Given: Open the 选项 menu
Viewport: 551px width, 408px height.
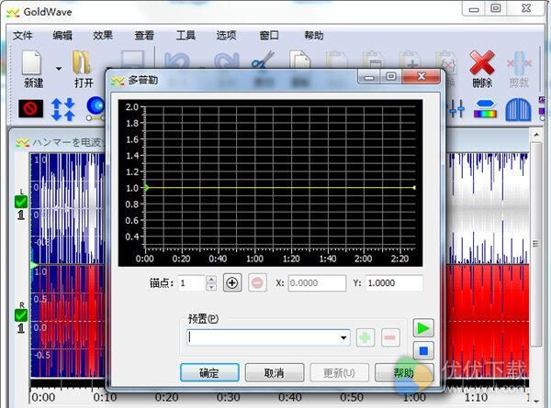Looking at the screenshot, I should pyautogui.click(x=226, y=36).
